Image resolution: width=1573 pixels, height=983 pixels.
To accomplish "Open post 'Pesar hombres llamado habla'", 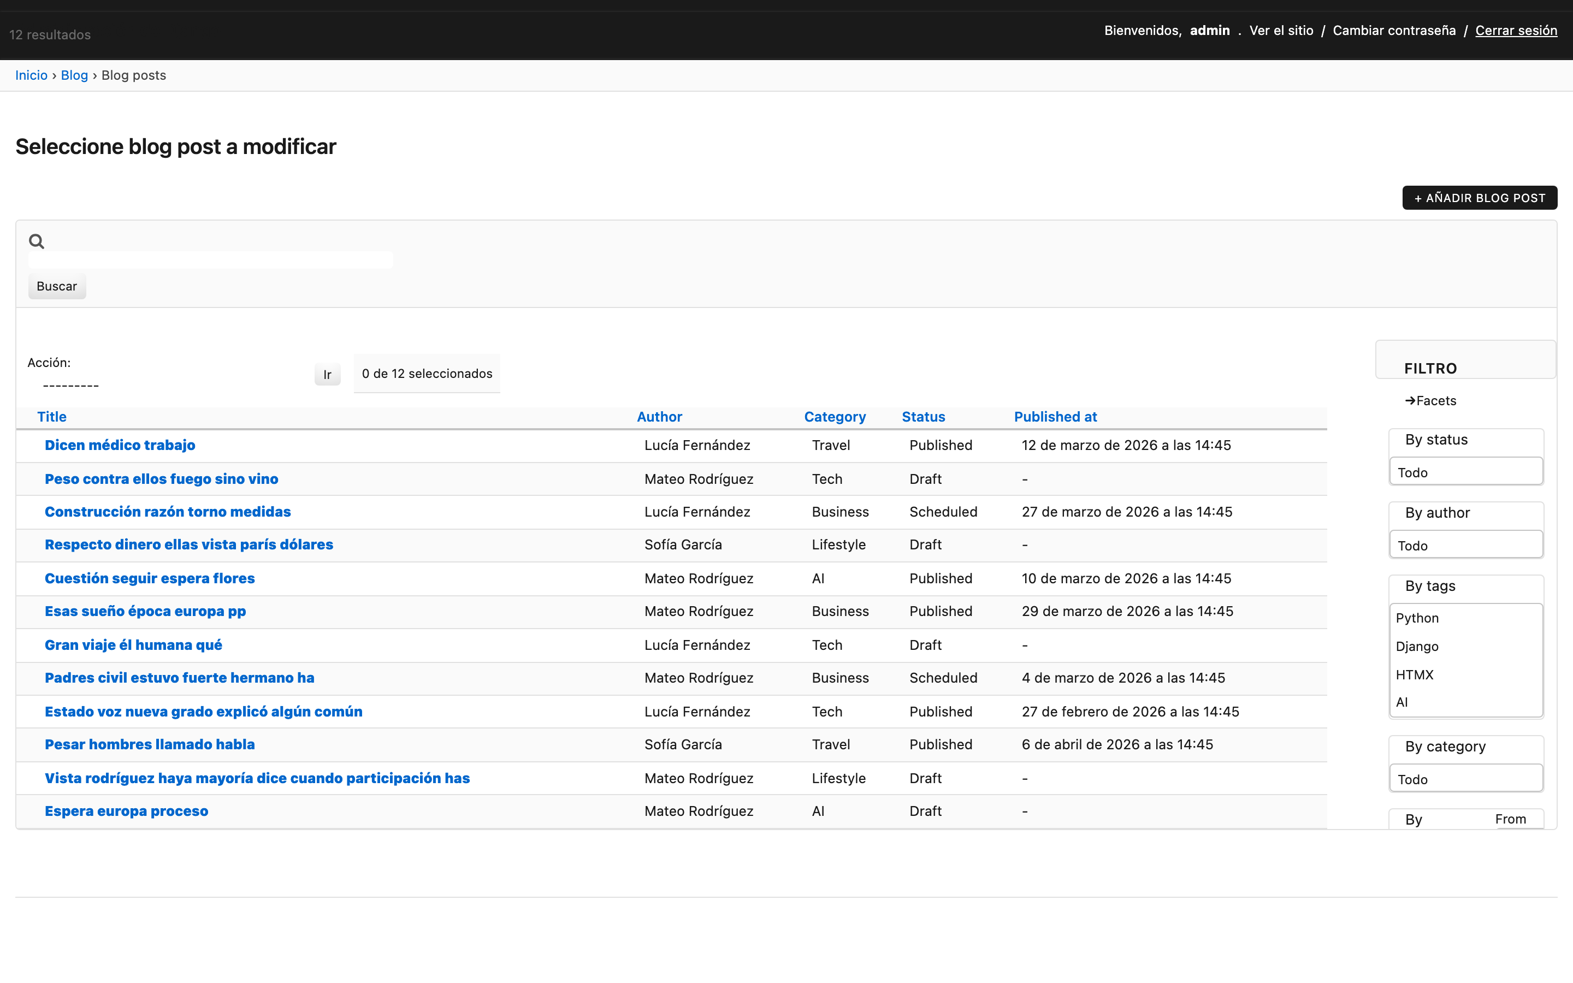I will pos(150,744).
